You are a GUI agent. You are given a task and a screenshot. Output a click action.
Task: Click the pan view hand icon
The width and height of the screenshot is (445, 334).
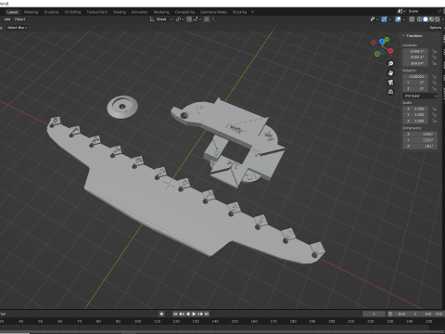point(390,73)
